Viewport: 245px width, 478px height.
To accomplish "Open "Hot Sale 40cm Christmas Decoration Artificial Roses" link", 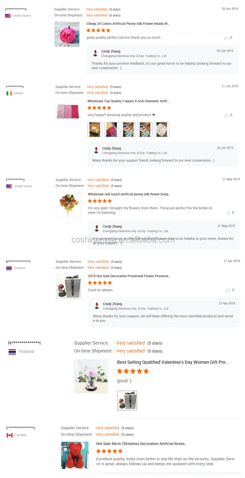I will pos(142,444).
